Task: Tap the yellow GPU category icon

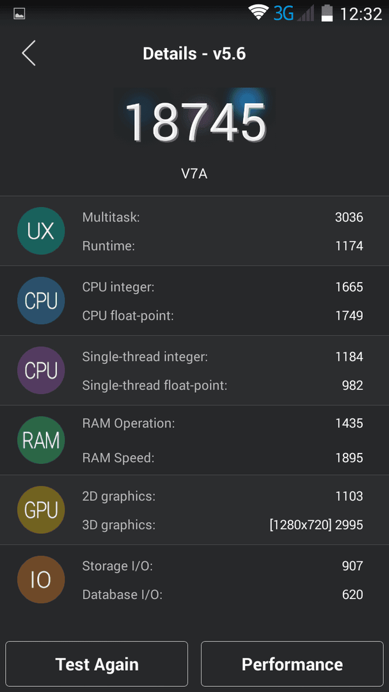Action: (41, 510)
